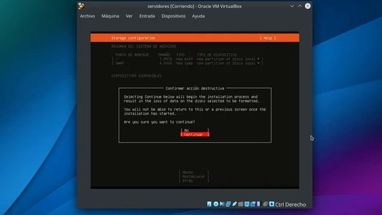Click the keyboard capture arrow icon
The height and width of the screenshot is (215, 382).
tap(272, 204)
